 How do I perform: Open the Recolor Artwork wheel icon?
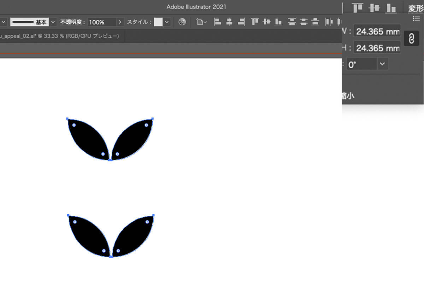click(x=182, y=22)
